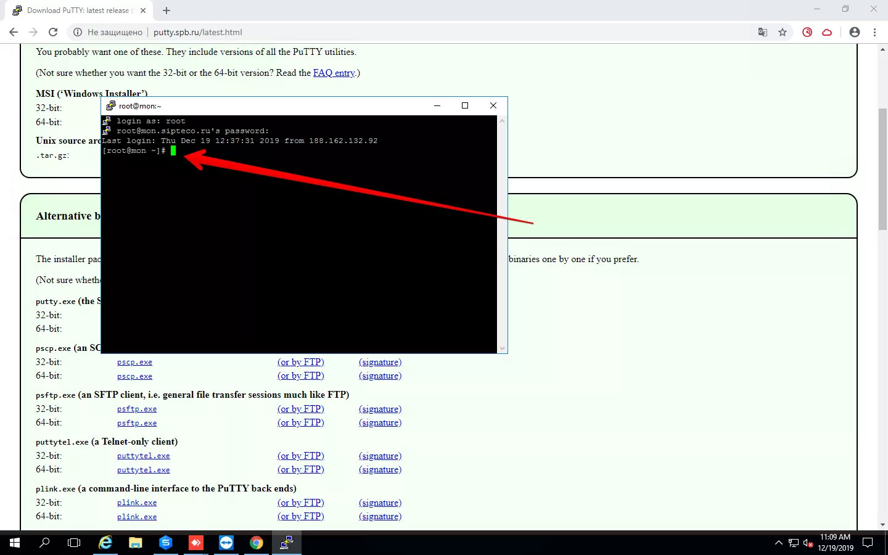Open the Chrome profile avatar icon
Viewport: 888px width, 555px height.
[854, 32]
